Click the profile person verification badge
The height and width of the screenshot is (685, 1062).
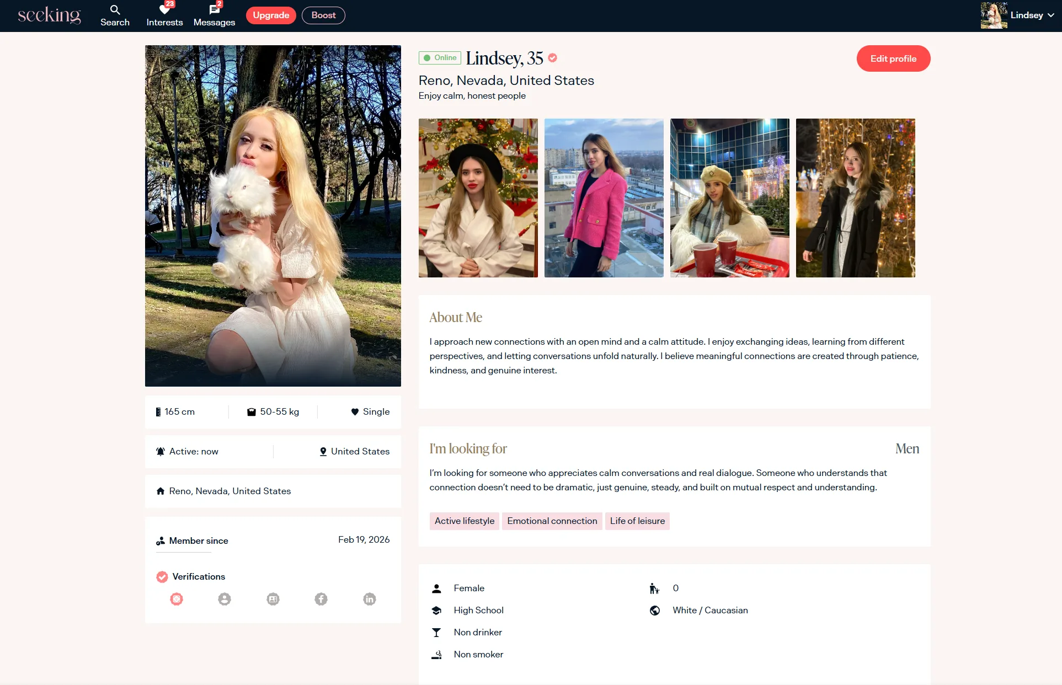pyautogui.click(x=225, y=599)
